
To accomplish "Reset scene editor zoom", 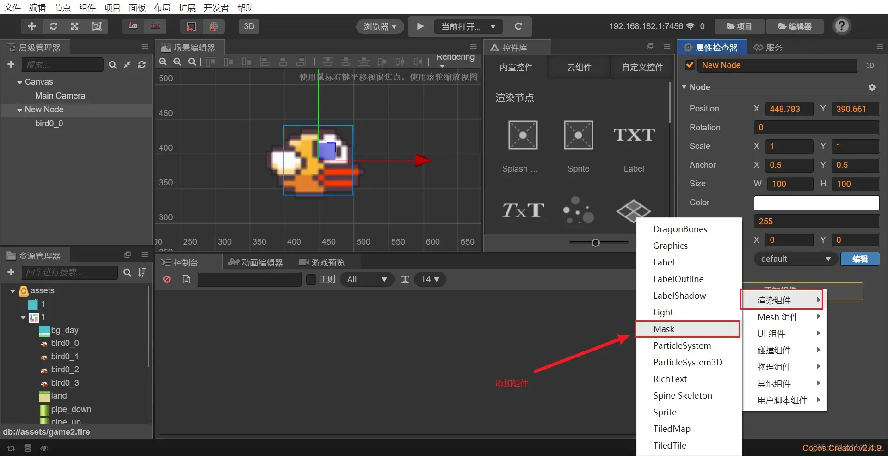I will [x=192, y=62].
